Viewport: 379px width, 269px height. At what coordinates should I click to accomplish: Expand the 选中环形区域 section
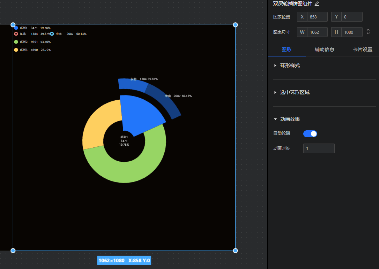click(x=295, y=92)
